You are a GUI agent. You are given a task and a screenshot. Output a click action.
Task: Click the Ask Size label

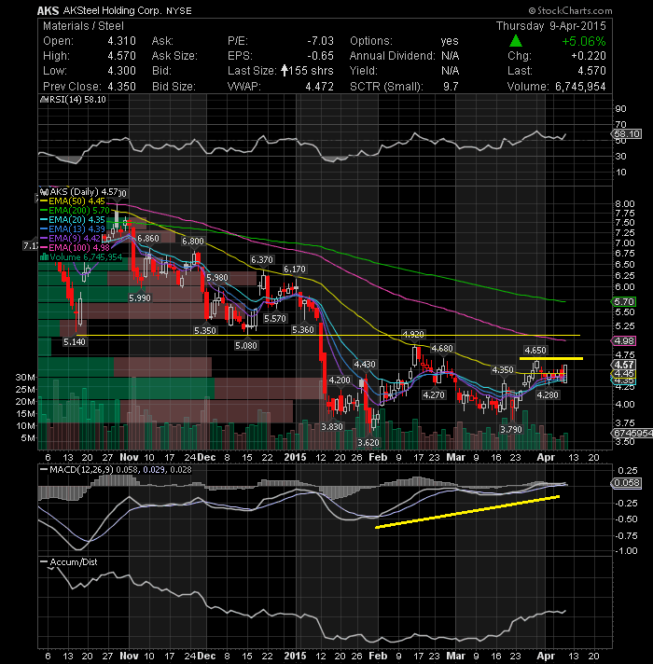pos(174,55)
